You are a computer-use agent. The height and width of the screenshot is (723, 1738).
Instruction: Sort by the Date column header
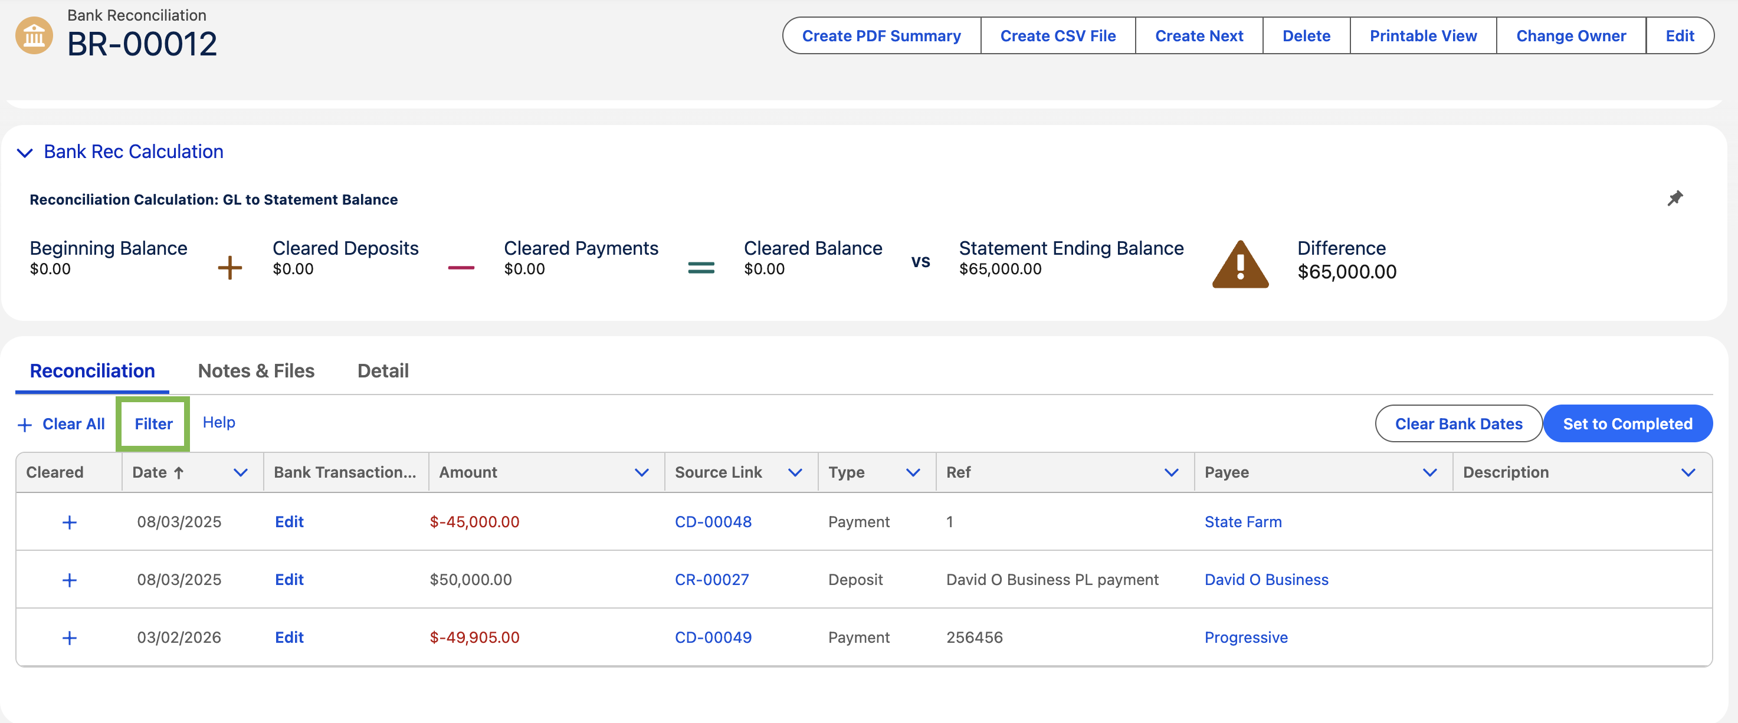click(158, 473)
